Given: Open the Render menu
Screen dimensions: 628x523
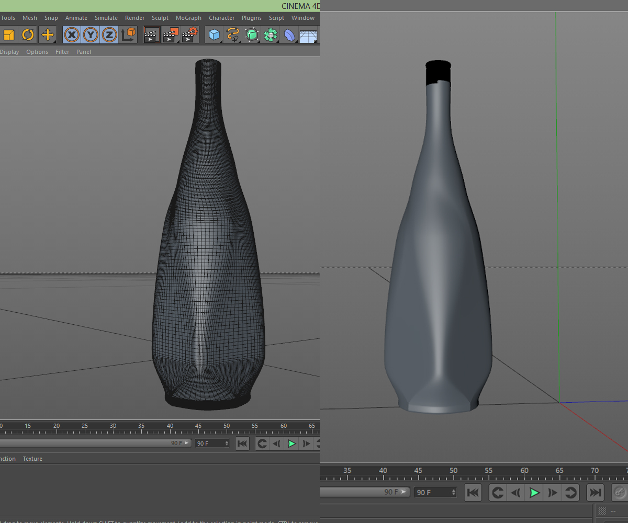Looking at the screenshot, I should (x=135, y=18).
